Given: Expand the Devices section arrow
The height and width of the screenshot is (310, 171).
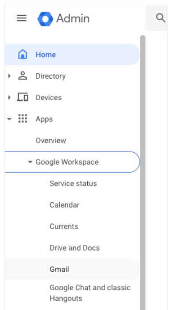Looking at the screenshot, I should tap(9, 97).
